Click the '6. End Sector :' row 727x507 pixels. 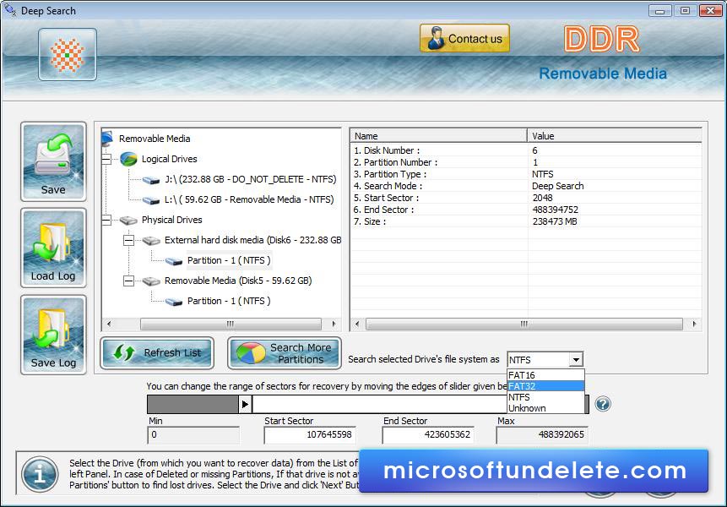[x=526, y=210]
